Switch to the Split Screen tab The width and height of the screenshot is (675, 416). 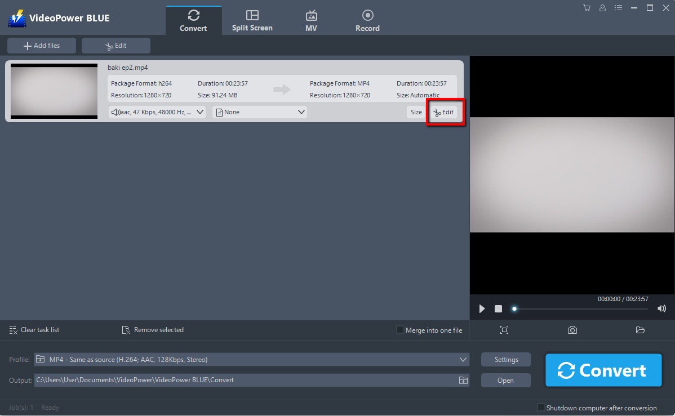click(x=252, y=20)
